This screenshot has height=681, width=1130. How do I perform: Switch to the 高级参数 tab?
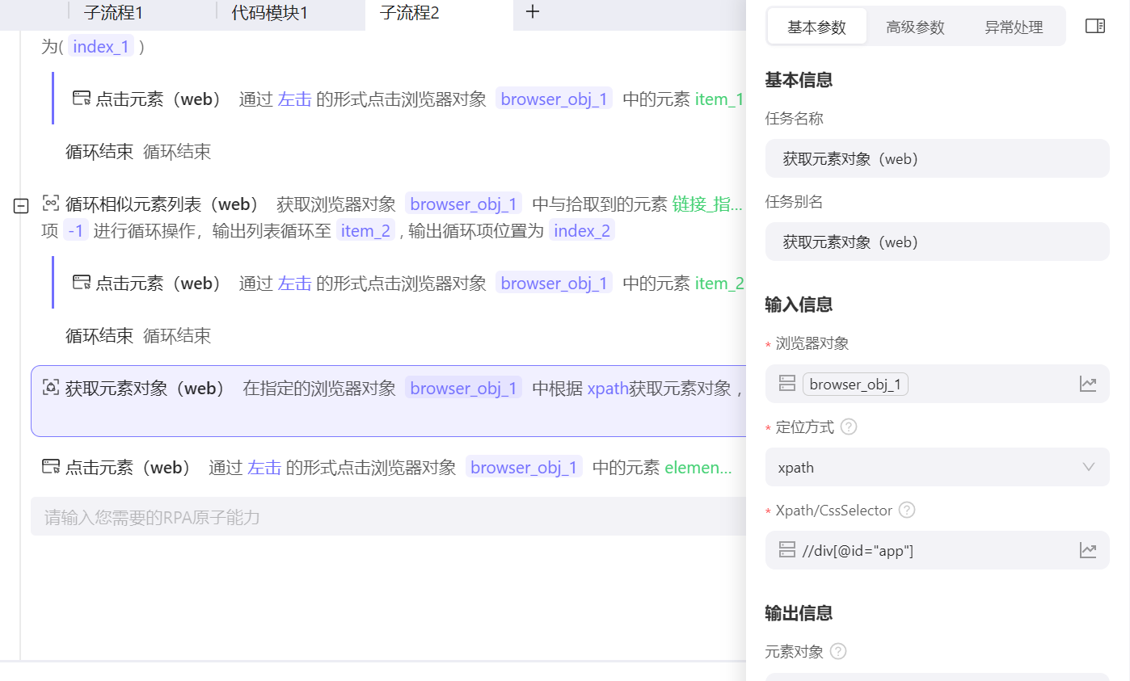[x=915, y=27]
